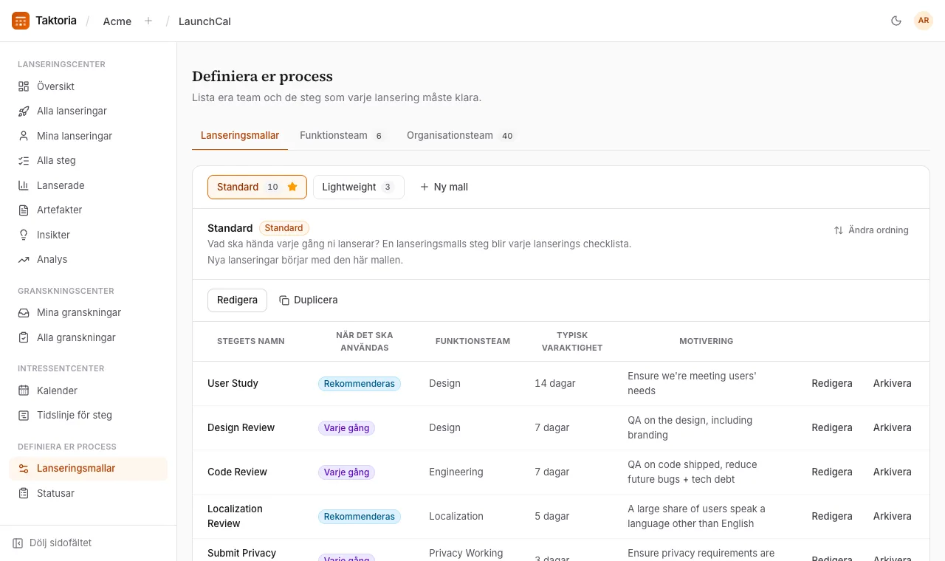Archive the Code Review step
The height and width of the screenshot is (561, 945).
tap(893, 472)
